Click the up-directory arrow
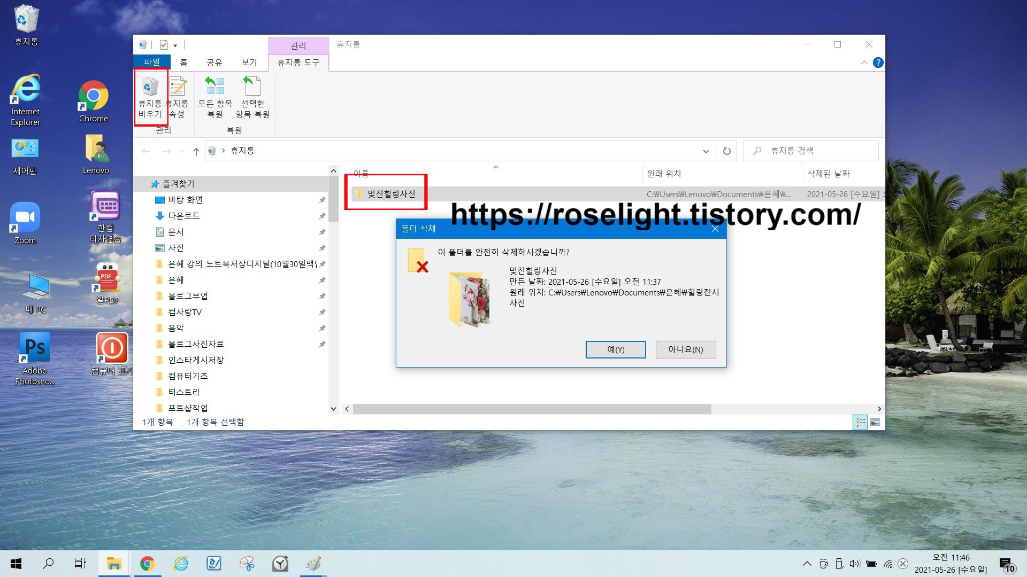This screenshot has width=1027, height=577. click(196, 151)
